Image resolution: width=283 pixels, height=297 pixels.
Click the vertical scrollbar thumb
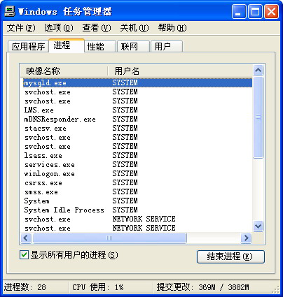[x=258, y=117]
